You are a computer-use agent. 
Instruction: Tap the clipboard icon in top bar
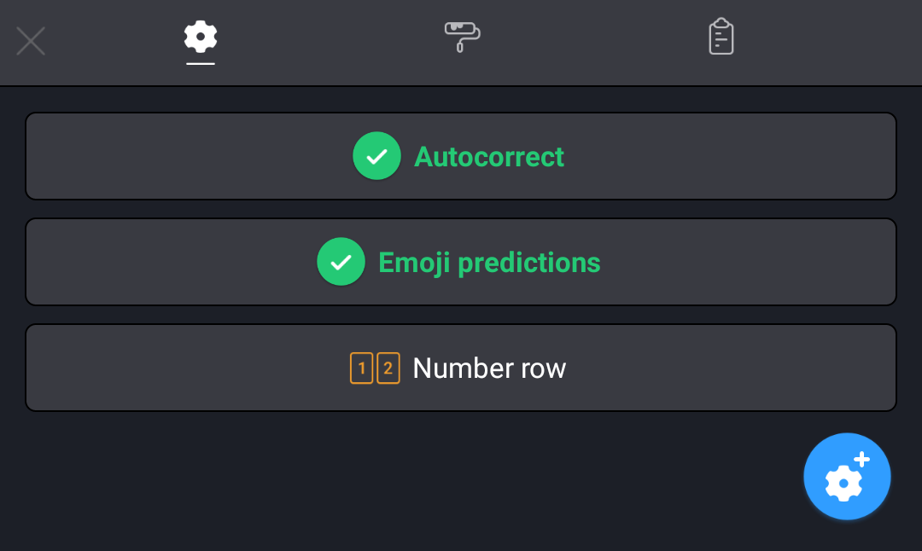point(721,37)
